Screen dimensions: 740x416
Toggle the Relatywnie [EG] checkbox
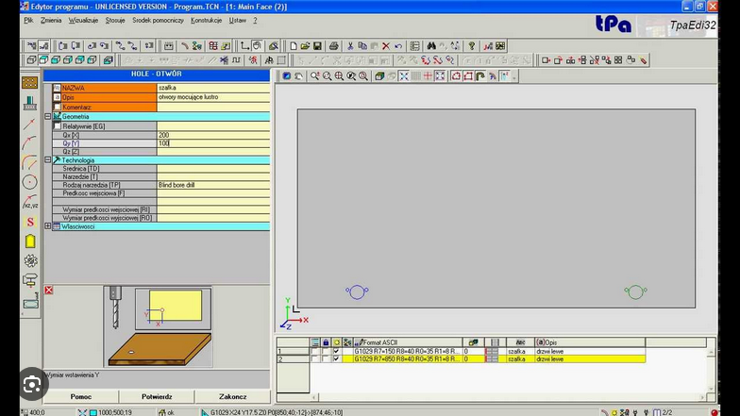(x=58, y=125)
